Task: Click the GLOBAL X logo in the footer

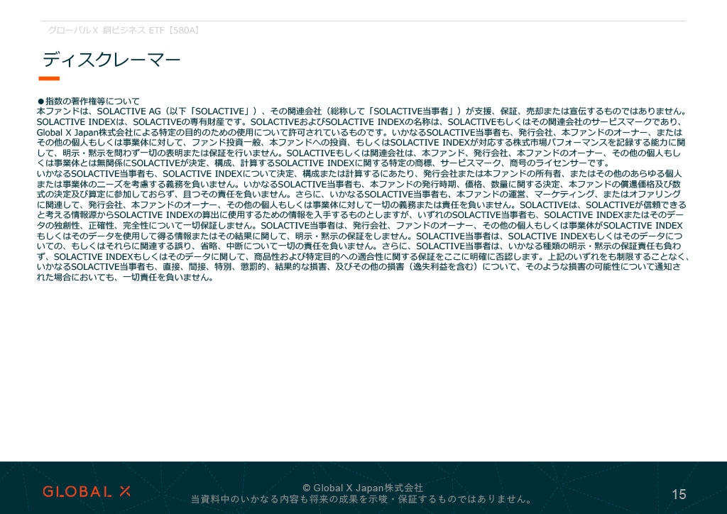Action: pos(86,492)
